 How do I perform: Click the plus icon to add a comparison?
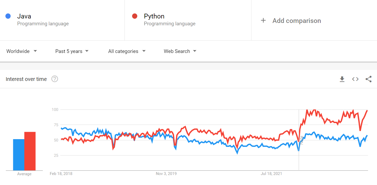tap(263, 21)
